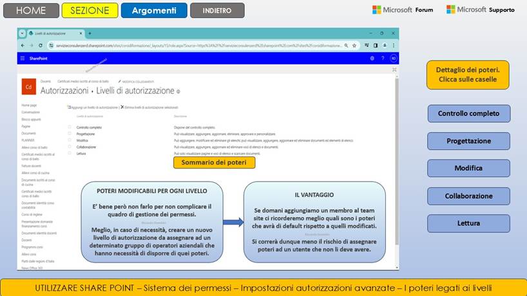
Task: Click the info icon after Livelli di autorizzazione title
Action: pyautogui.click(x=178, y=91)
